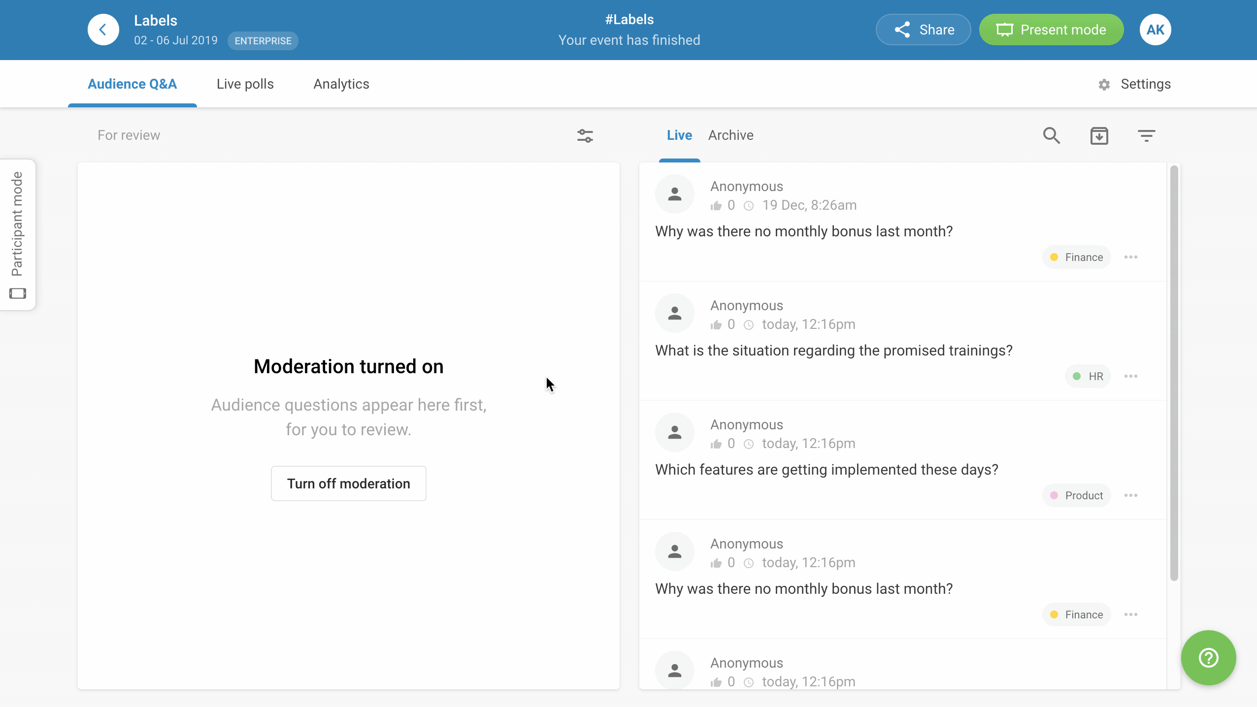Turn off moderation
The width and height of the screenshot is (1257, 707).
(x=349, y=483)
